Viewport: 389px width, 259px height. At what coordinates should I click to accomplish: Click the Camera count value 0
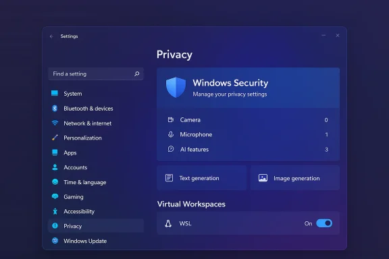click(326, 120)
